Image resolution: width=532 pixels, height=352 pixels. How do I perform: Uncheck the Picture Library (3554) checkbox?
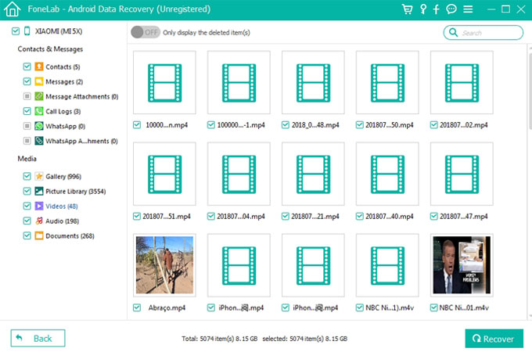27,192
